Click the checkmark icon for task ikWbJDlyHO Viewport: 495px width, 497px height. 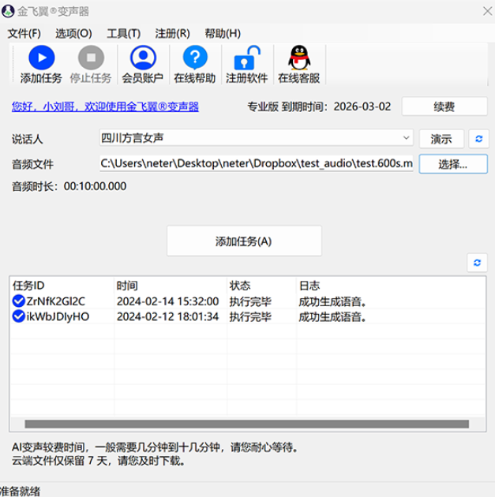[18, 316]
